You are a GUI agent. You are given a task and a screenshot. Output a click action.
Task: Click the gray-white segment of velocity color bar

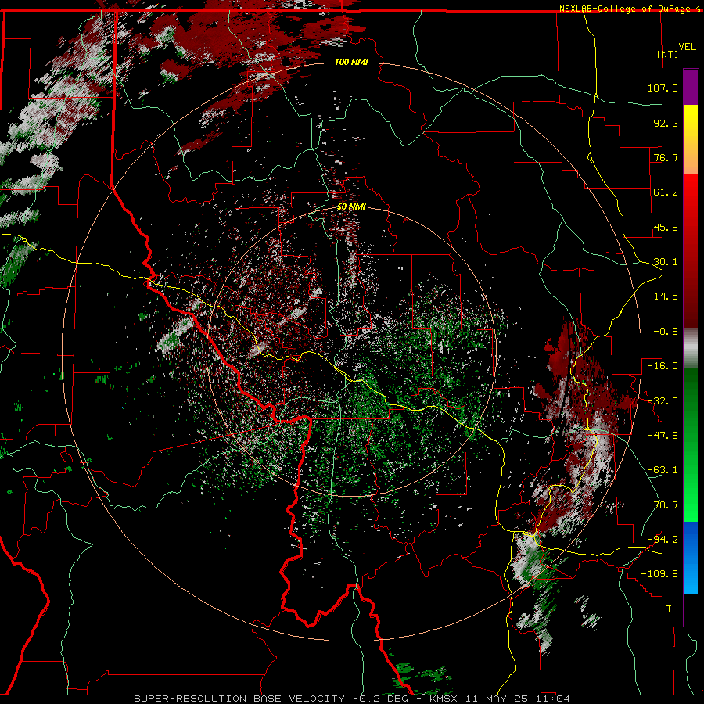click(691, 348)
